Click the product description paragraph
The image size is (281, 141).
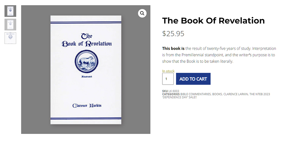tap(219, 55)
